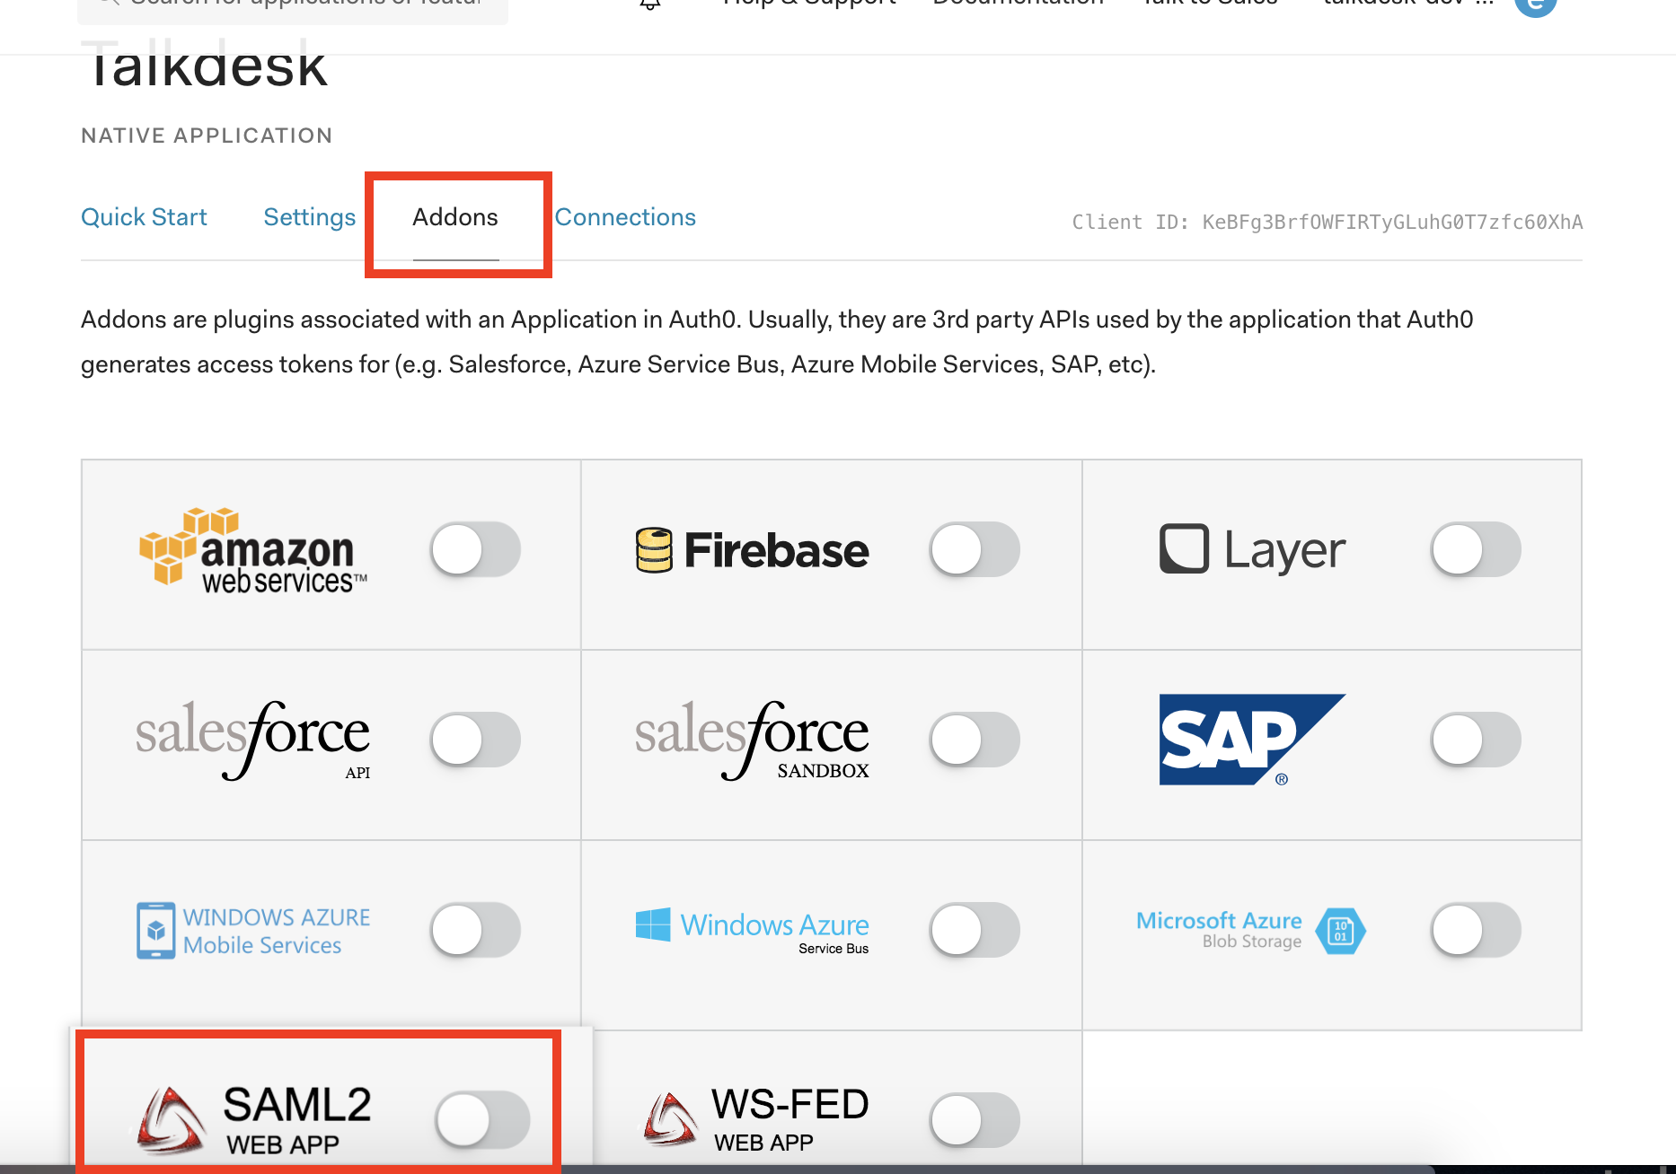Go to the Connections tab
This screenshot has width=1676, height=1174.
625,217
